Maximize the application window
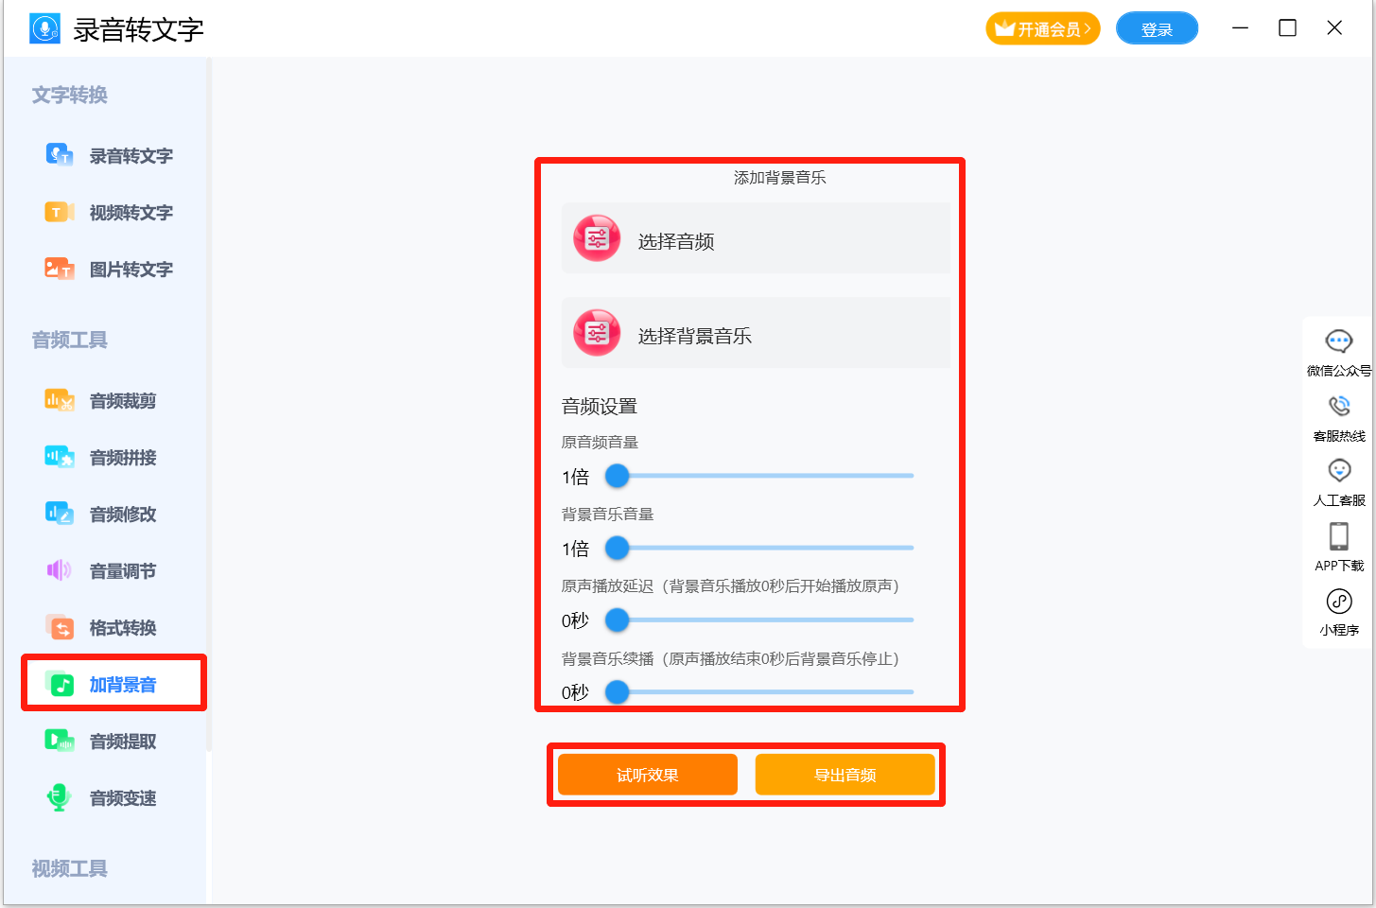Screen dimensions: 1376x908 pos(1287,28)
